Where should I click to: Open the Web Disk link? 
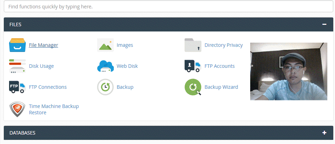click(127, 66)
